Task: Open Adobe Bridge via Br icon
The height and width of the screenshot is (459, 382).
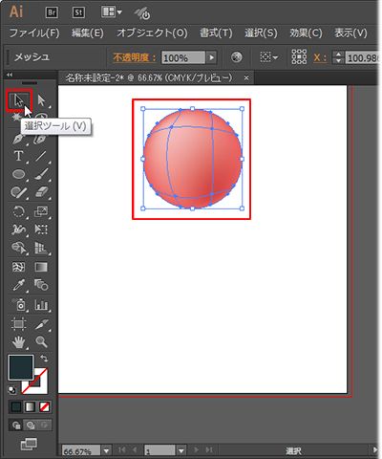Action: (52, 12)
